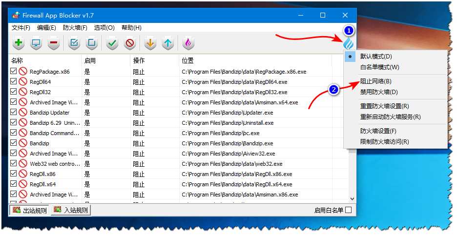
Task: Switch to the 入站规则 tab
Action: point(71,210)
